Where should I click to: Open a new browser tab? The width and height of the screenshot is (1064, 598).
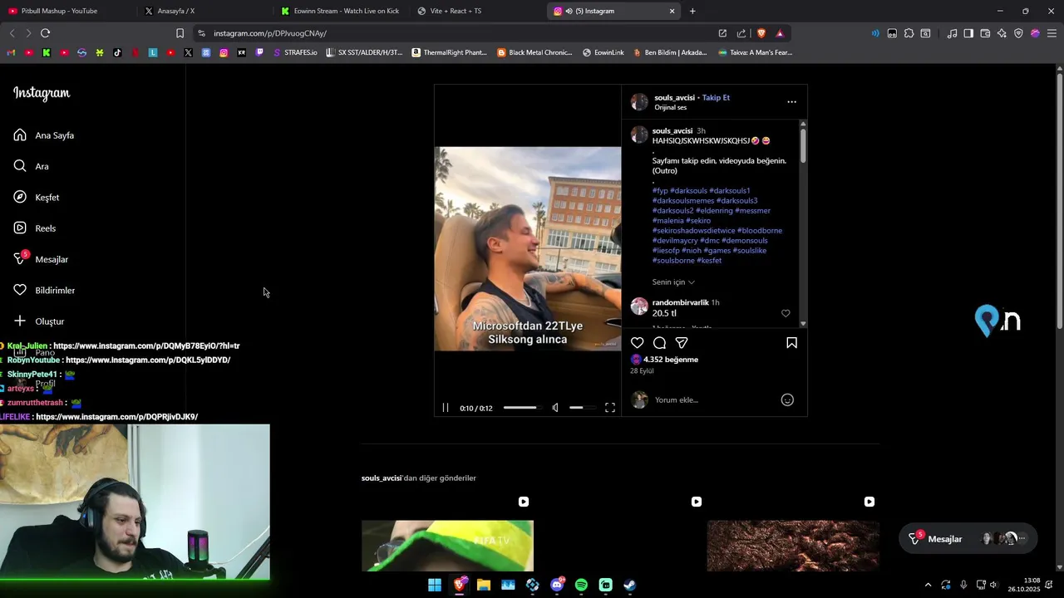pyautogui.click(x=692, y=11)
